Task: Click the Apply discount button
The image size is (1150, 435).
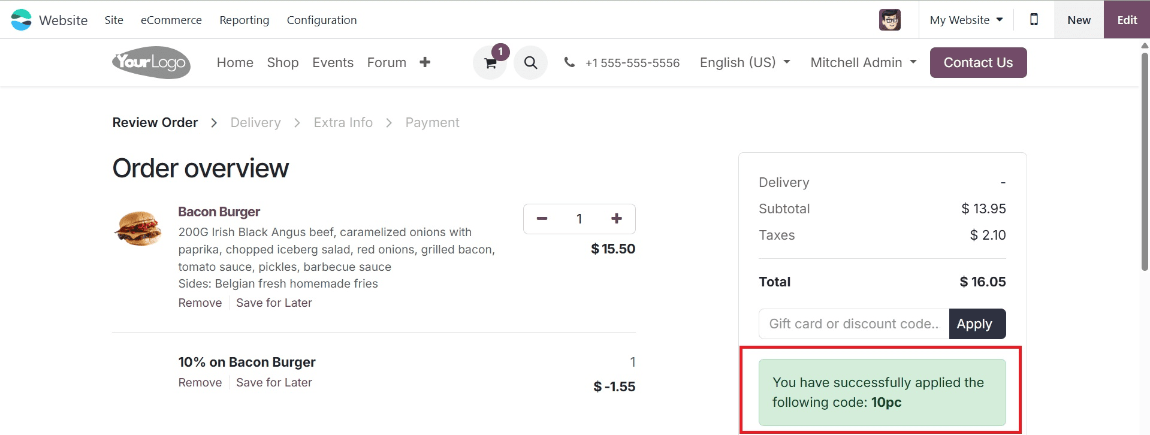Action: 976,324
